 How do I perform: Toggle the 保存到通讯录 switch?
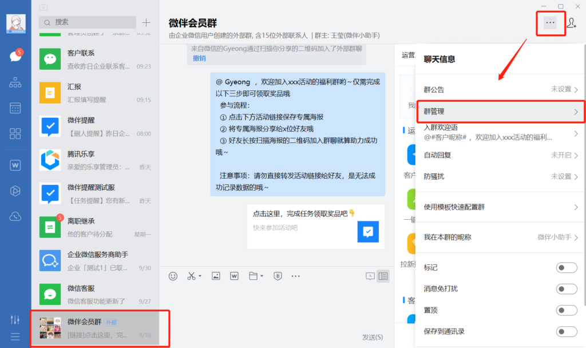pos(566,331)
